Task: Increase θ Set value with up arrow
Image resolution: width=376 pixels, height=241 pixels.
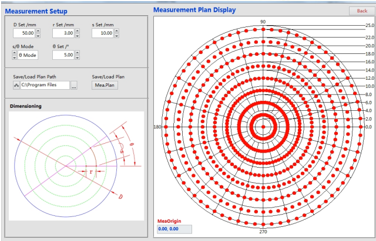Action: pos(77,53)
